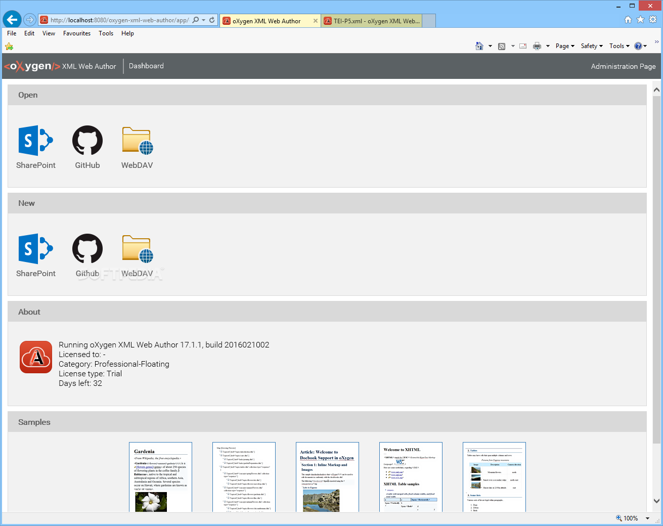Create new file via WebDAV icon in New section
The width and height of the screenshot is (663, 526).
click(x=138, y=249)
